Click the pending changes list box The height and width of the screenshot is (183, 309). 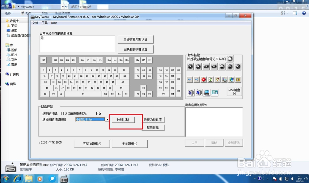click(x=214, y=122)
